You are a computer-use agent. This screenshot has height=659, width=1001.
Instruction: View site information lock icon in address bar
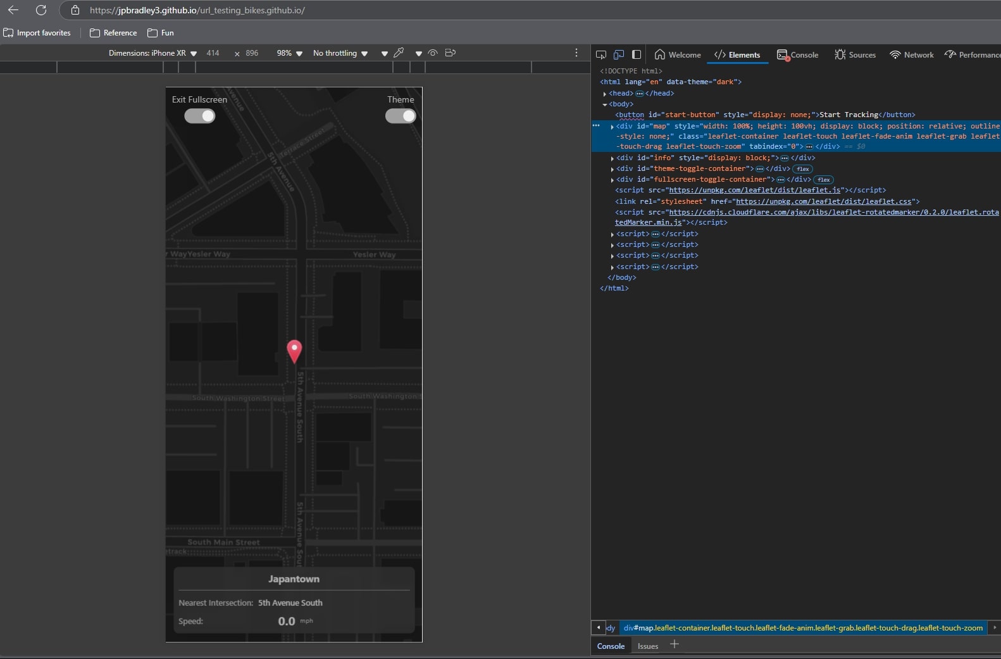coord(75,10)
